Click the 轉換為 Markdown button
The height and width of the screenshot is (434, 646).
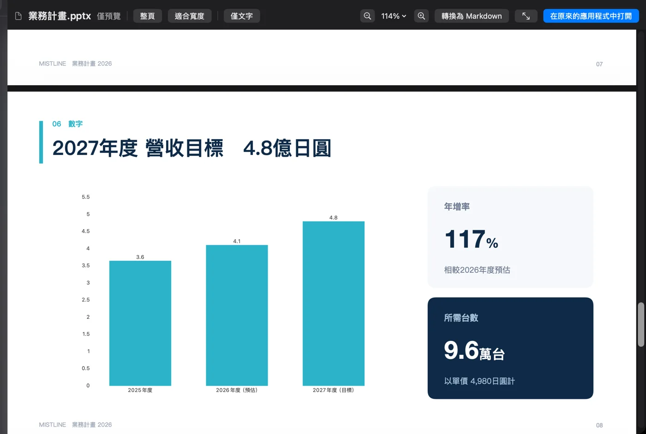(x=472, y=16)
